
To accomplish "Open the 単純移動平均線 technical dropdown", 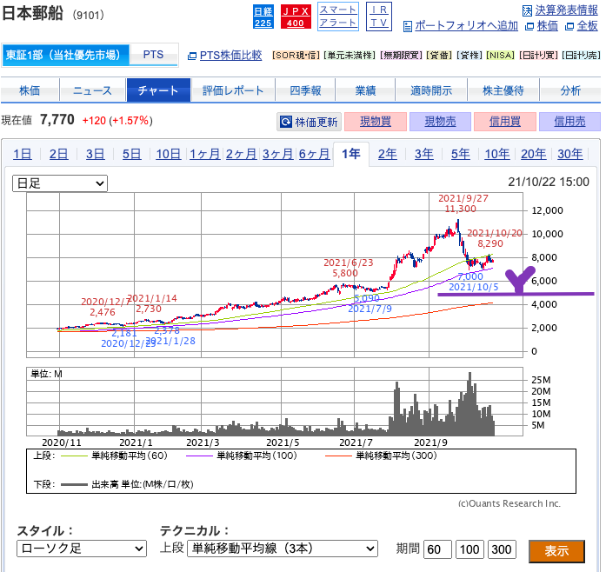I will pyautogui.click(x=283, y=549).
